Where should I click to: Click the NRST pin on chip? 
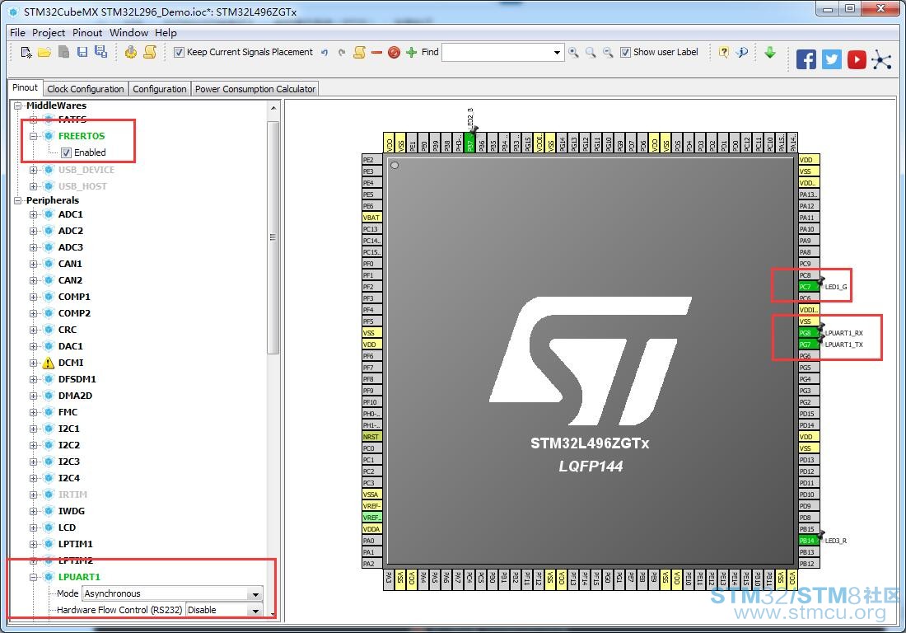point(371,437)
